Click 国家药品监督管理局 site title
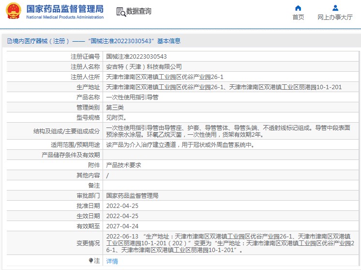The width and height of the screenshot is (361, 270). tap(65, 9)
